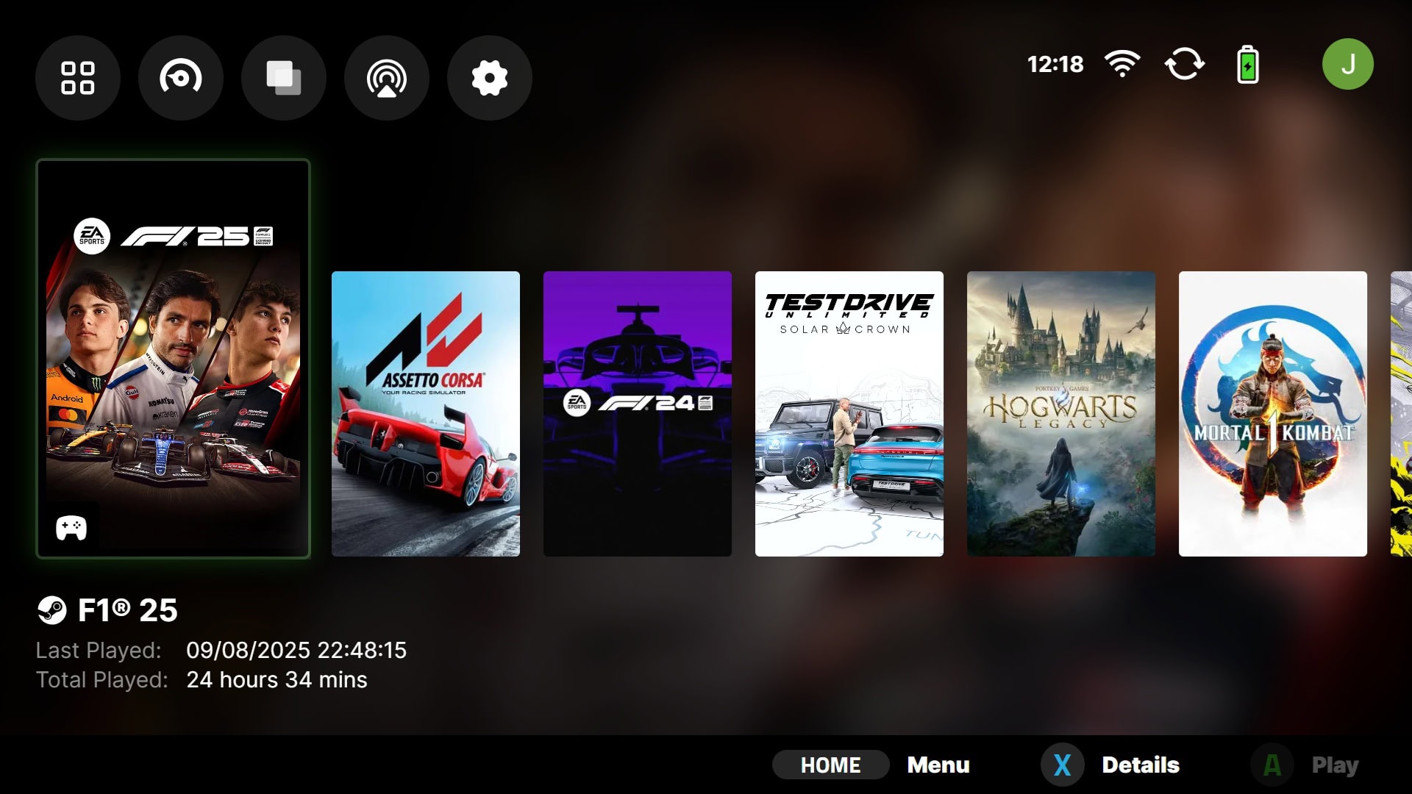Image resolution: width=1412 pixels, height=794 pixels.
Task: Open the overlapping squares window switcher icon
Action: coord(284,78)
